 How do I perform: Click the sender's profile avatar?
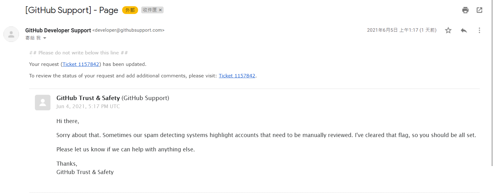click(11, 34)
